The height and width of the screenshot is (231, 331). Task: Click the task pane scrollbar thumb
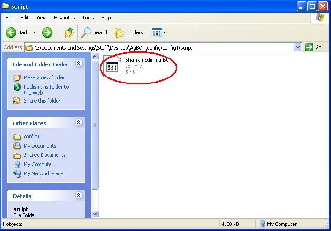click(x=95, y=125)
